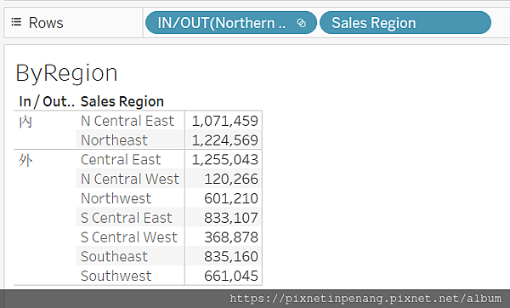Select the S Central East row label

point(127,218)
